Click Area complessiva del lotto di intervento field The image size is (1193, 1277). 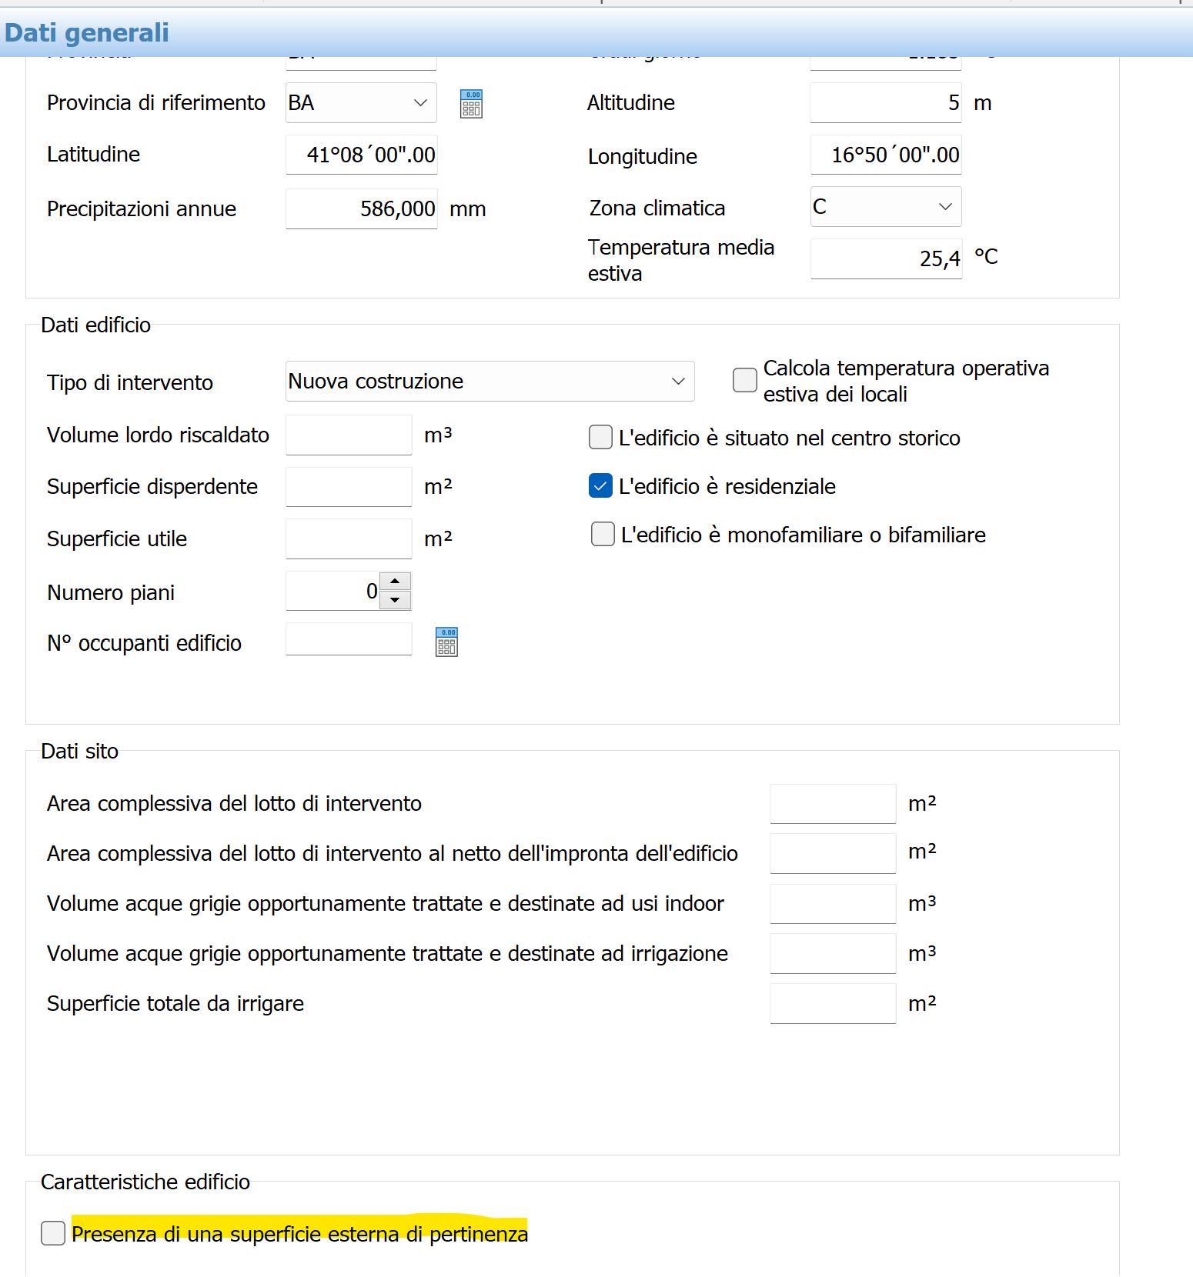coord(833,803)
